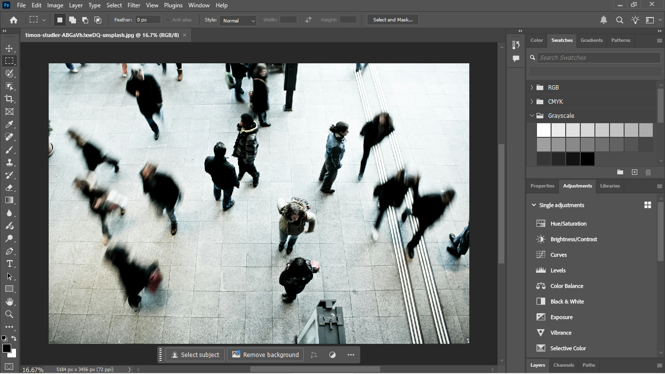Open the Filter menu
The height and width of the screenshot is (374, 665).
point(133,5)
